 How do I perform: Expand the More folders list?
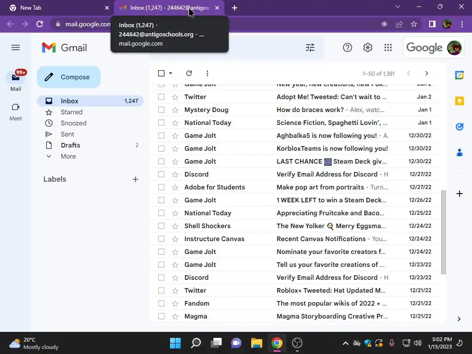68,156
